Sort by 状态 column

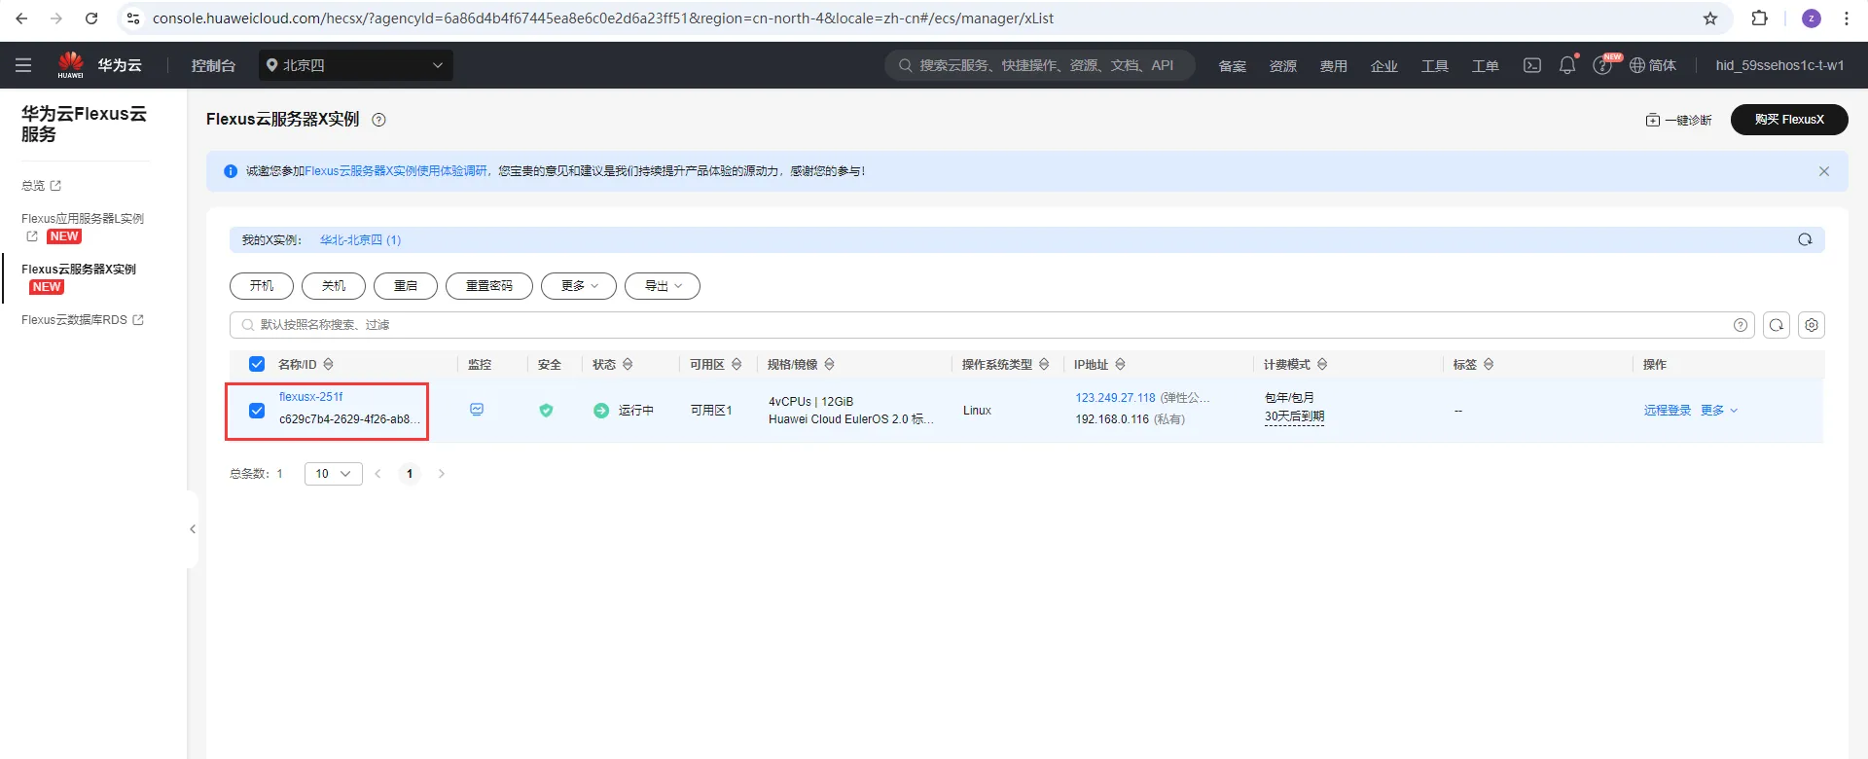(628, 364)
